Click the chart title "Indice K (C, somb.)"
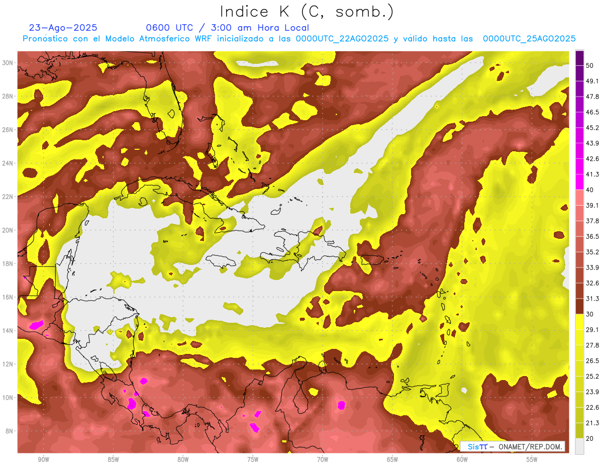 [307, 12]
